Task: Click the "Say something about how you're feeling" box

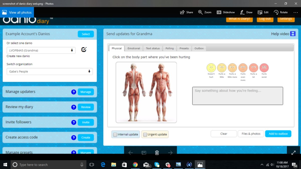Action: [x=238, y=96]
